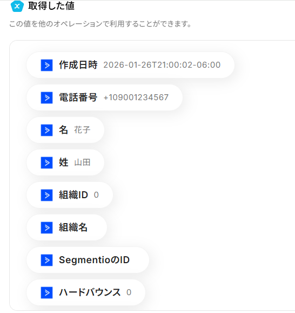The image size is (295, 313).
Task: Click the blue arrow icon beside 名
Action: [x=46, y=130]
